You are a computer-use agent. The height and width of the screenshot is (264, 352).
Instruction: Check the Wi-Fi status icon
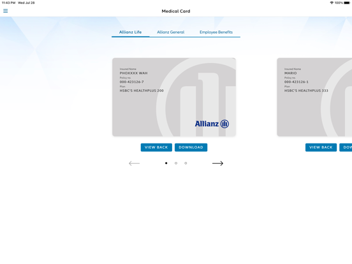(x=332, y=3)
